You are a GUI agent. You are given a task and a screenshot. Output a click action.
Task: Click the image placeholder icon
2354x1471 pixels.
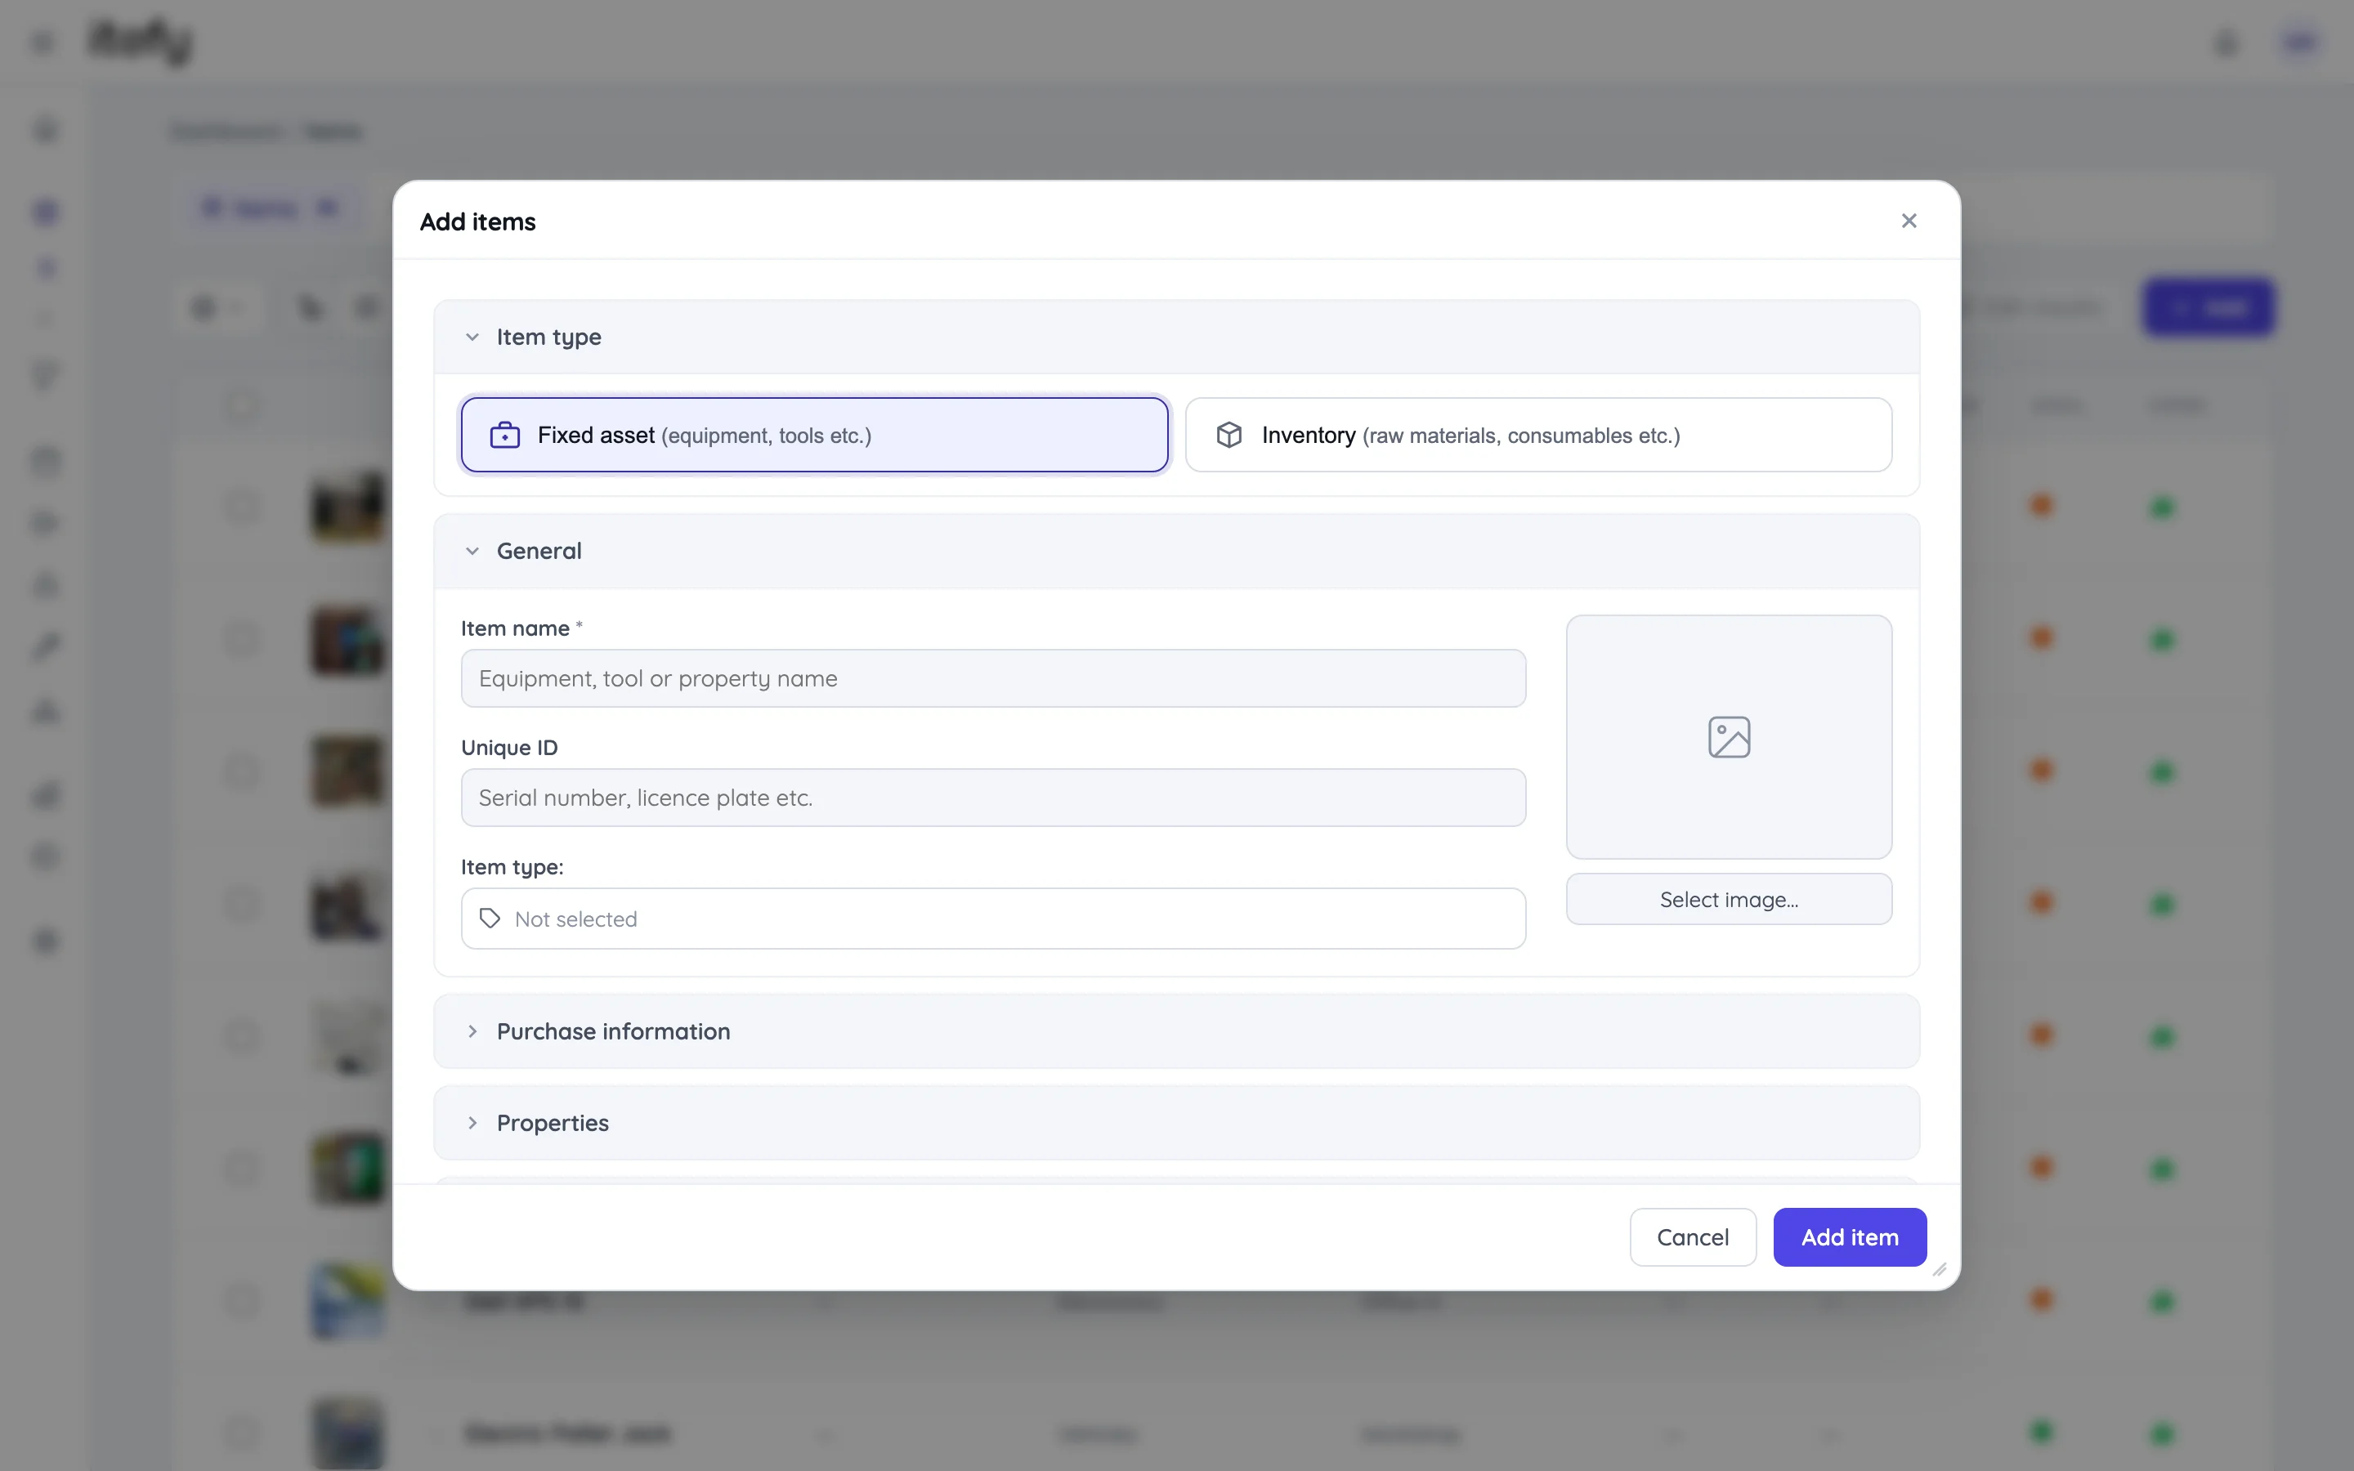1729,737
